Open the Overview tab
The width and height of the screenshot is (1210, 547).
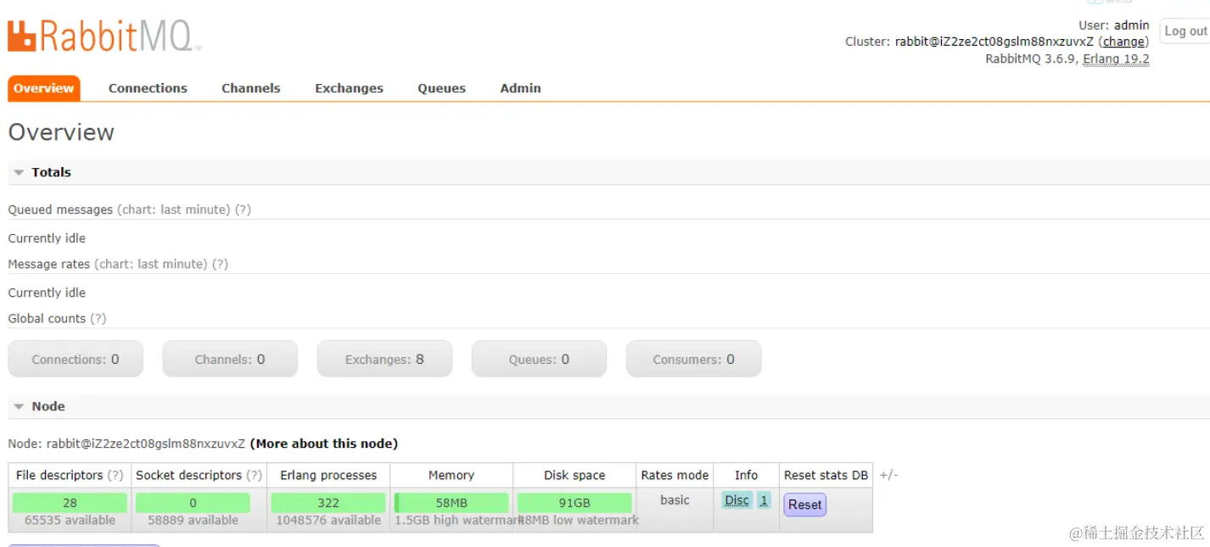44,88
